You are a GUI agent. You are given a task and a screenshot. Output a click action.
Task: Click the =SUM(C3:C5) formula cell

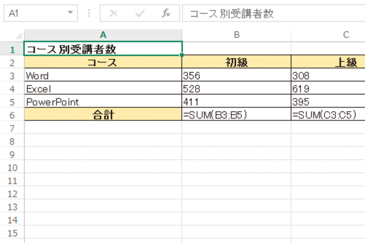click(x=328, y=115)
